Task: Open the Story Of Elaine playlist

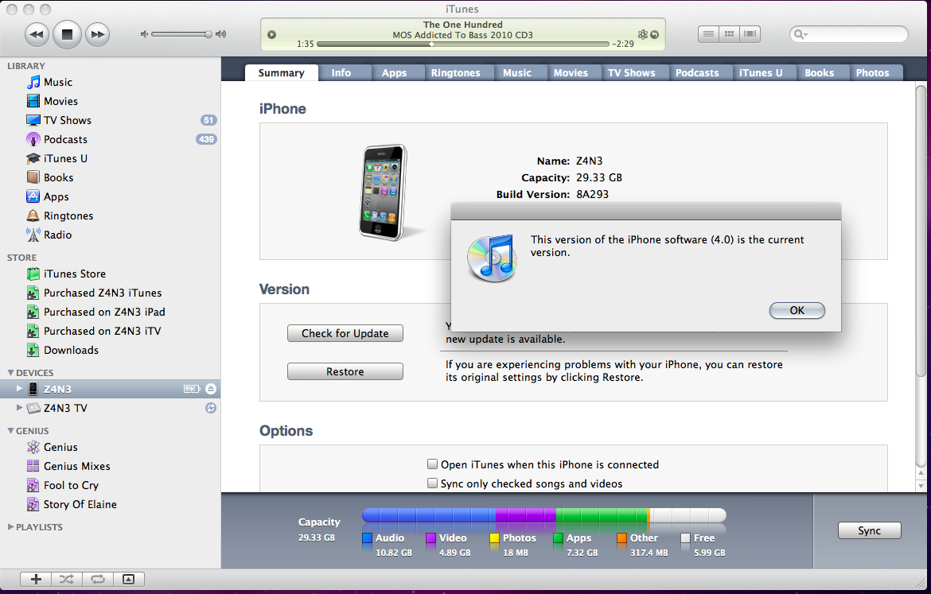Action: [x=80, y=504]
